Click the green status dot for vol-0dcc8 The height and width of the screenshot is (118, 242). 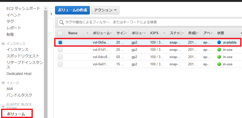(x=219, y=57)
